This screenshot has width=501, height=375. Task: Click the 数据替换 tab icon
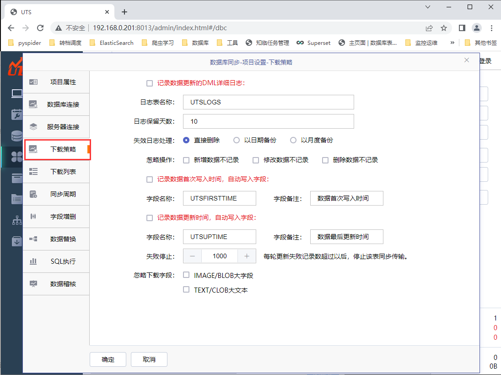[x=33, y=239]
